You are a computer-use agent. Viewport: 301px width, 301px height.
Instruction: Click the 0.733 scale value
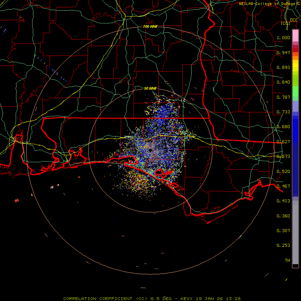[x=283, y=112]
